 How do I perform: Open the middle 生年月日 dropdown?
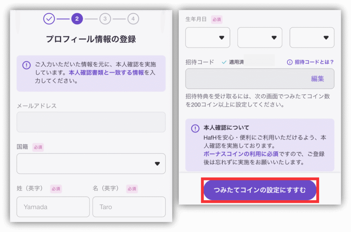pos(260,38)
